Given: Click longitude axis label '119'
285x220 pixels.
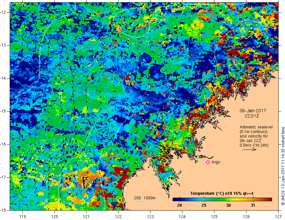Looking at the screenshot, I should (23, 216).
